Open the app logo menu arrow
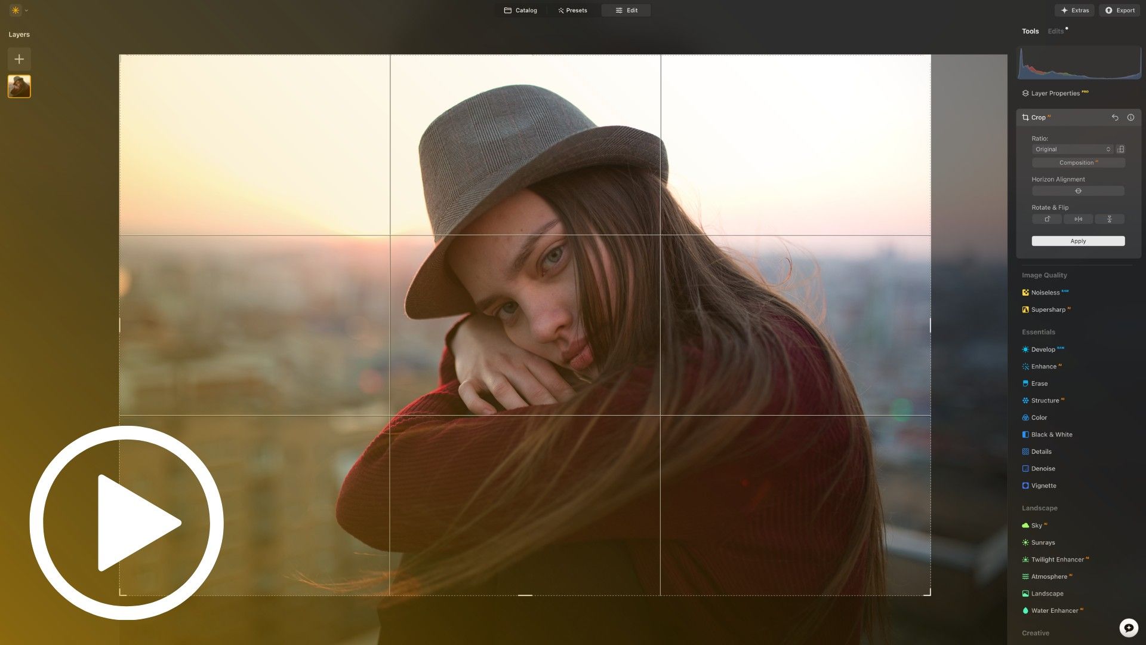This screenshot has height=645, width=1146. click(26, 11)
